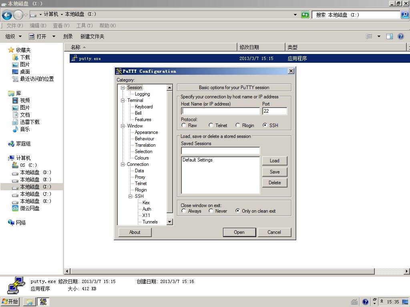Select Never close window on exit
Screen dimensions: 410x307
[211, 211]
